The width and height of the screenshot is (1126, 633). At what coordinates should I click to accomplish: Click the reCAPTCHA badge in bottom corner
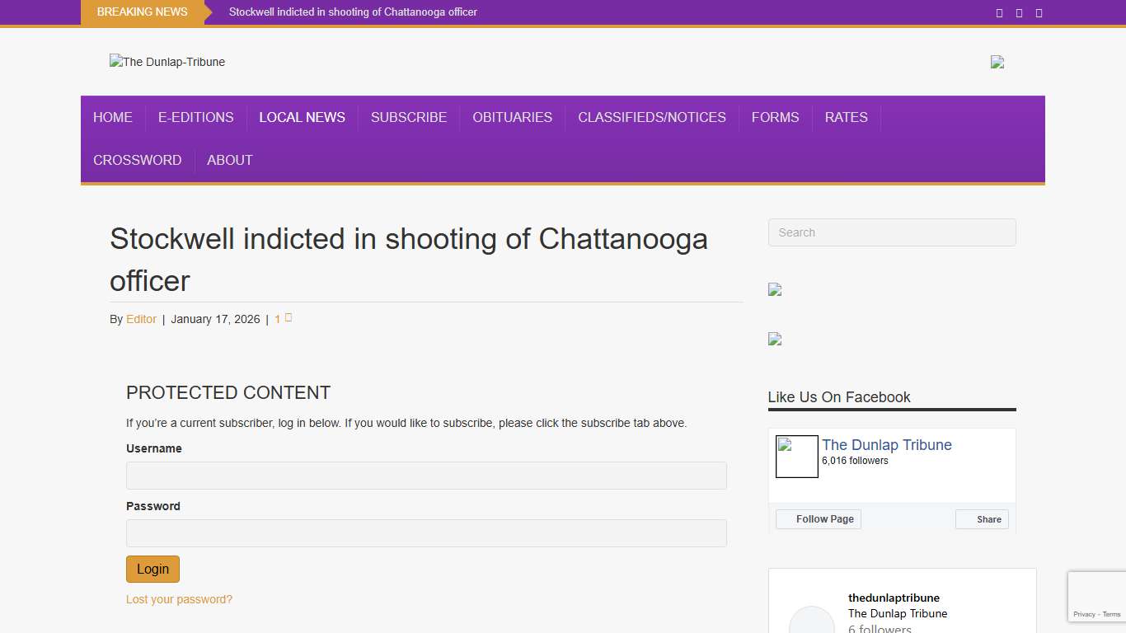[x=1099, y=596]
